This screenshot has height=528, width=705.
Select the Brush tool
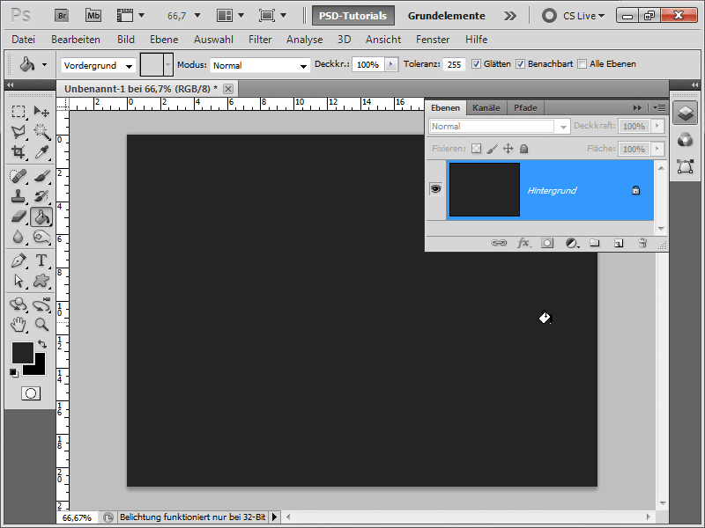point(41,175)
